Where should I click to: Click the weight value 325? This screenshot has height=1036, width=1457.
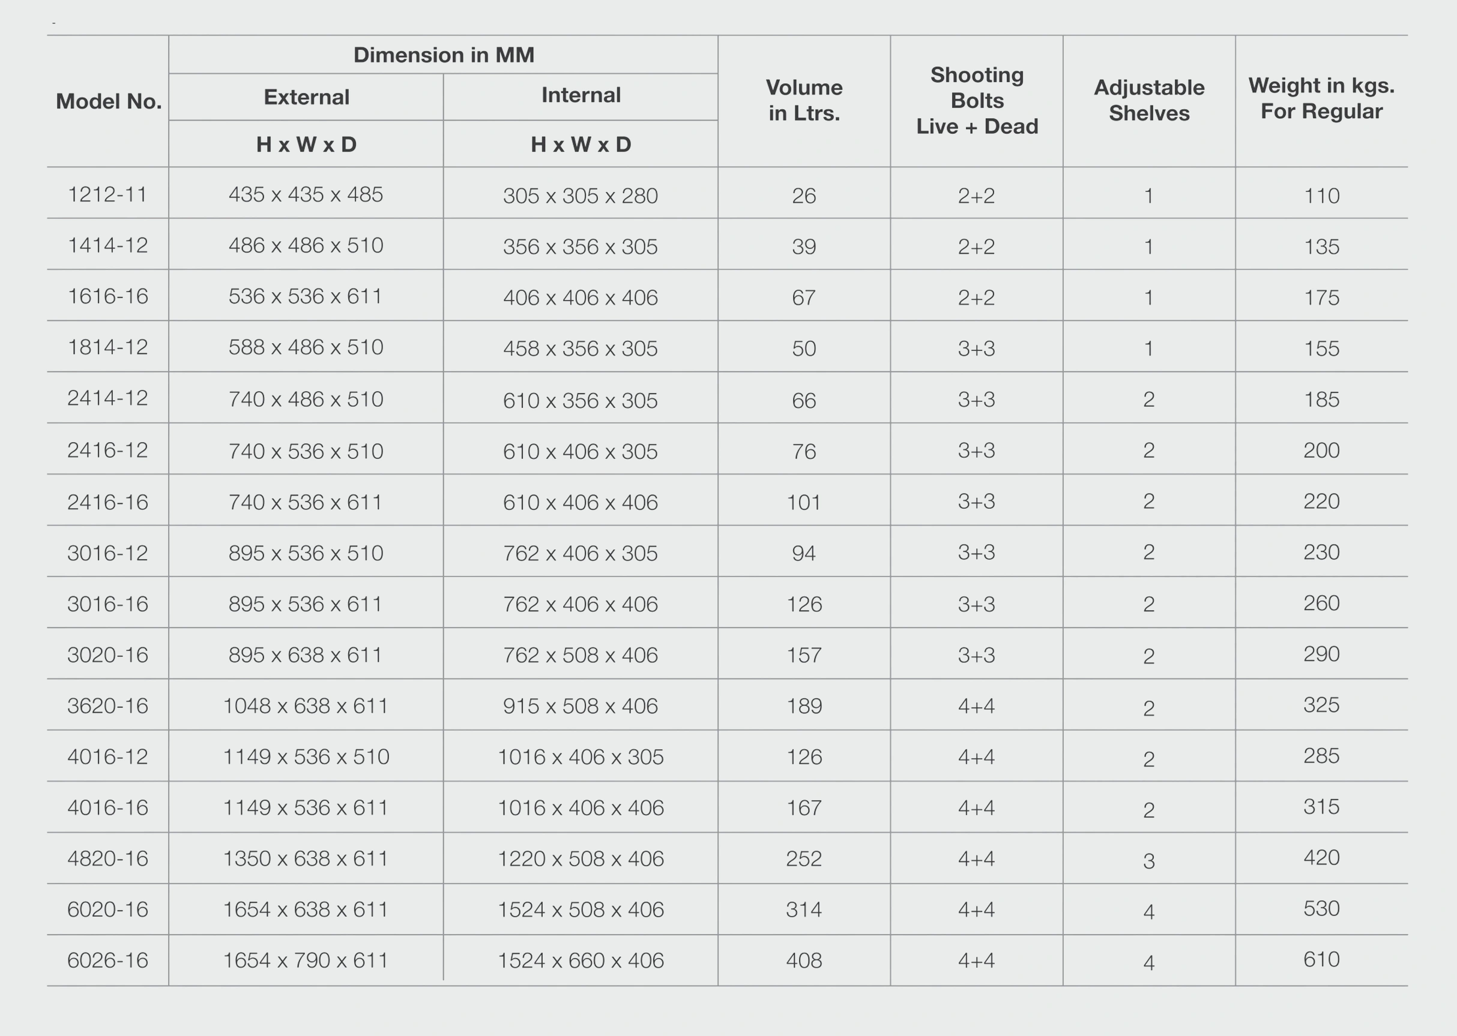1321,705
